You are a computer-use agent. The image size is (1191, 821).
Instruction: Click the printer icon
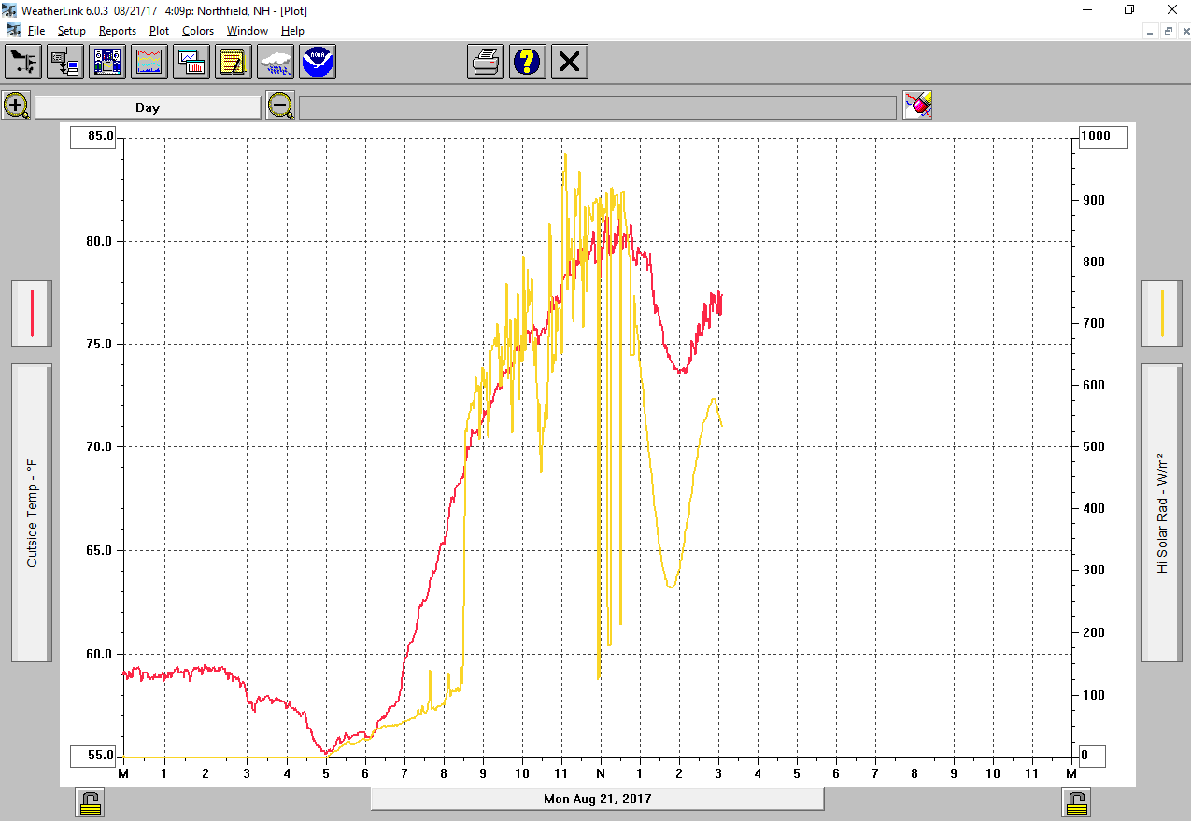point(486,63)
